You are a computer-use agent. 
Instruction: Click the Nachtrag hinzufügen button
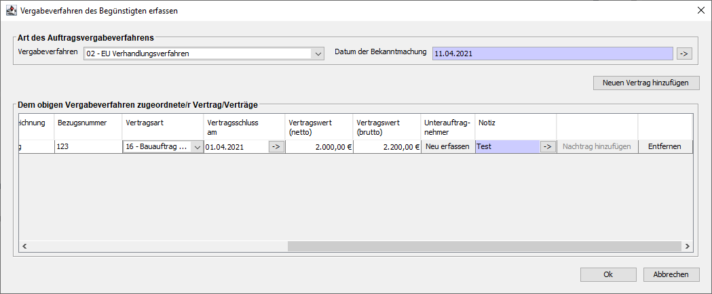click(597, 147)
